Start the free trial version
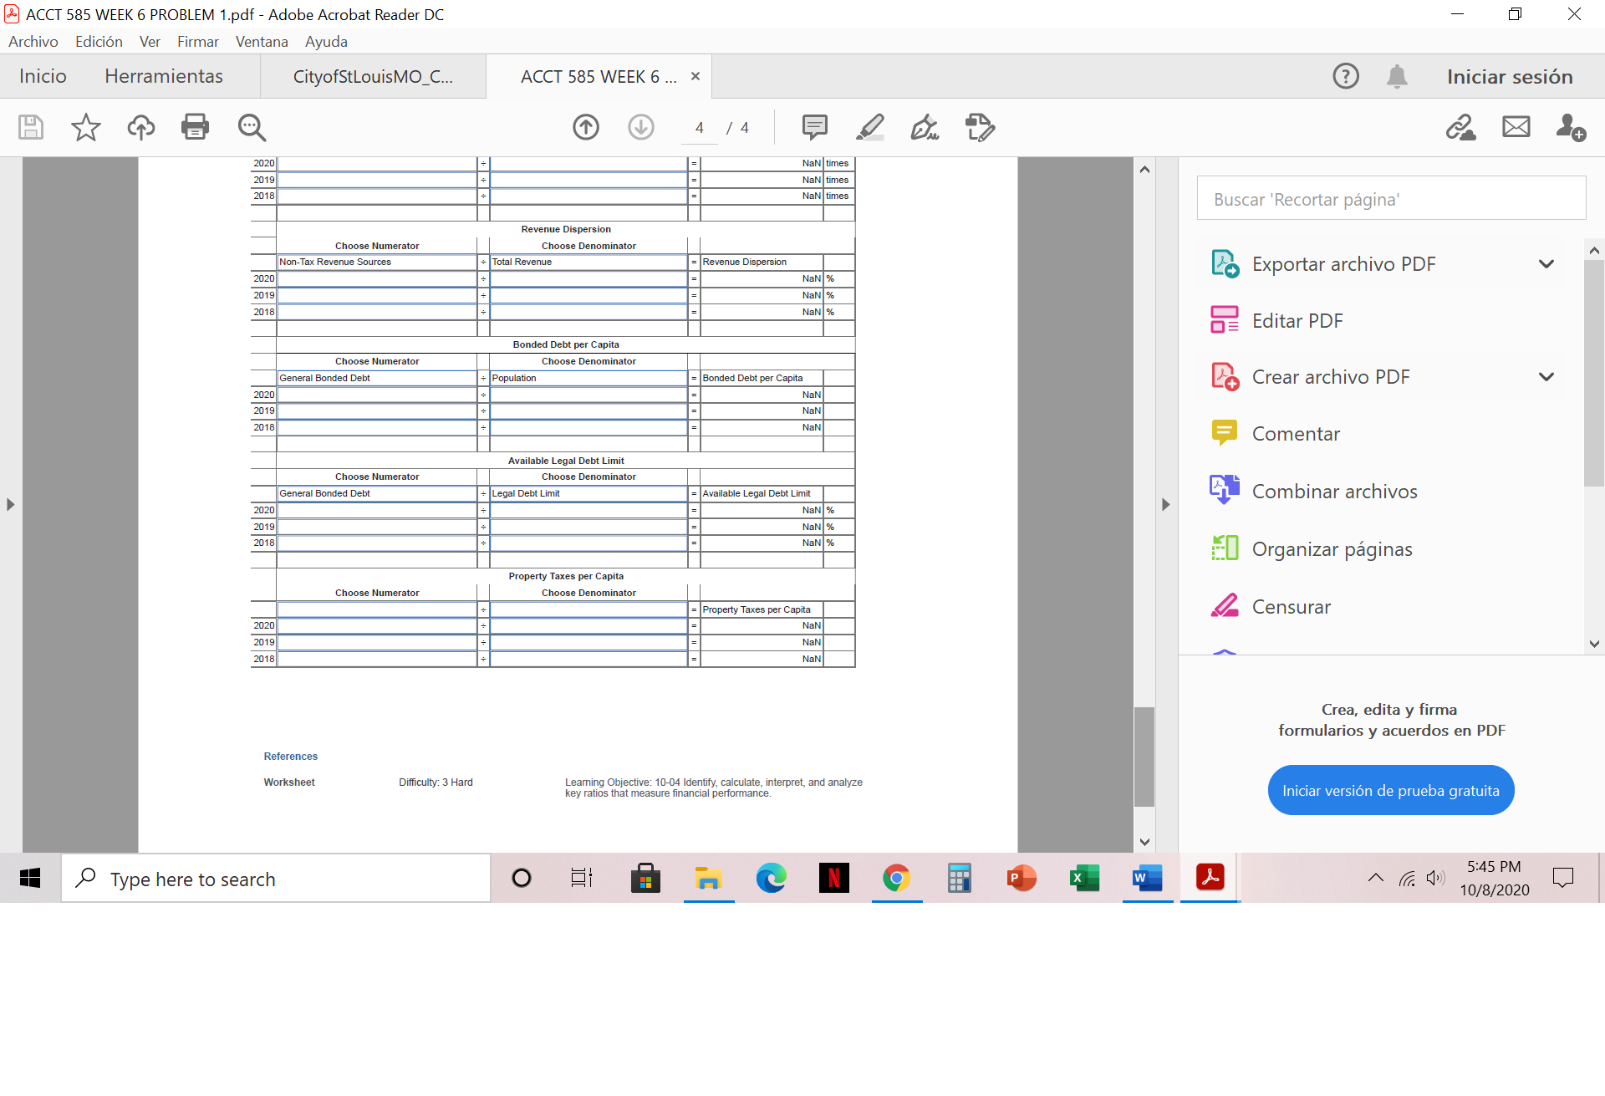 tap(1390, 789)
